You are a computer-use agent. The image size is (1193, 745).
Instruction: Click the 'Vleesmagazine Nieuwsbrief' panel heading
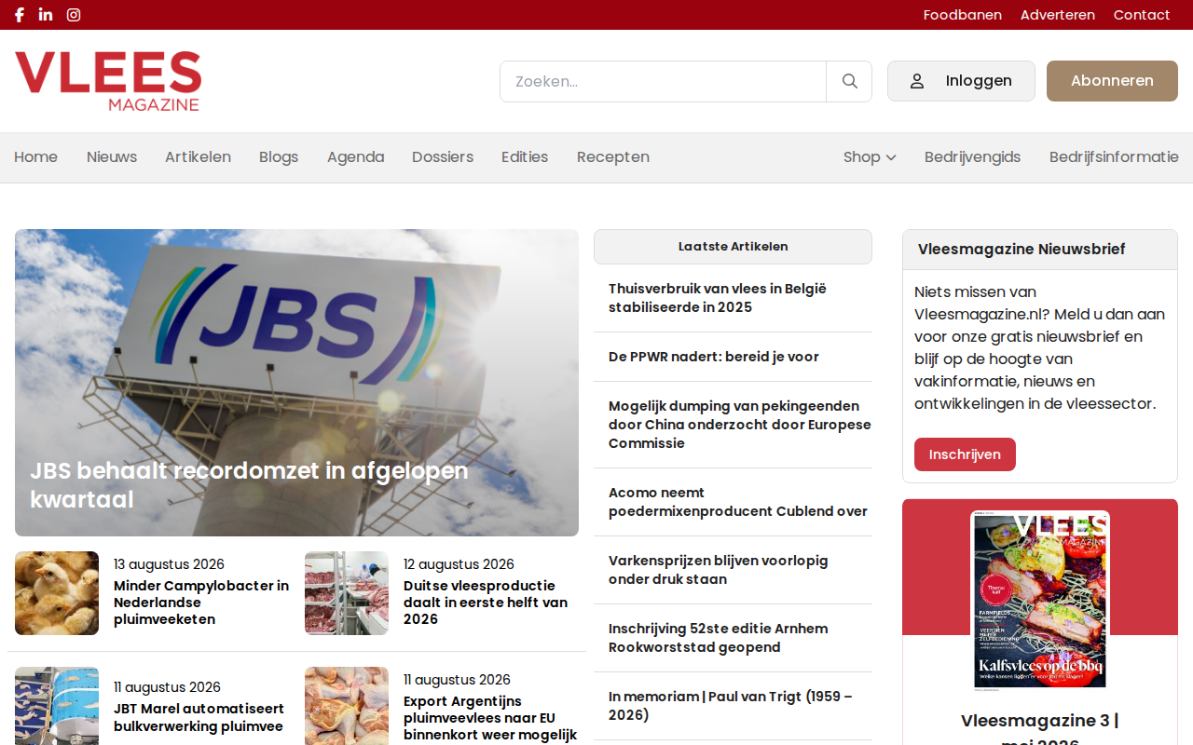1022,250
